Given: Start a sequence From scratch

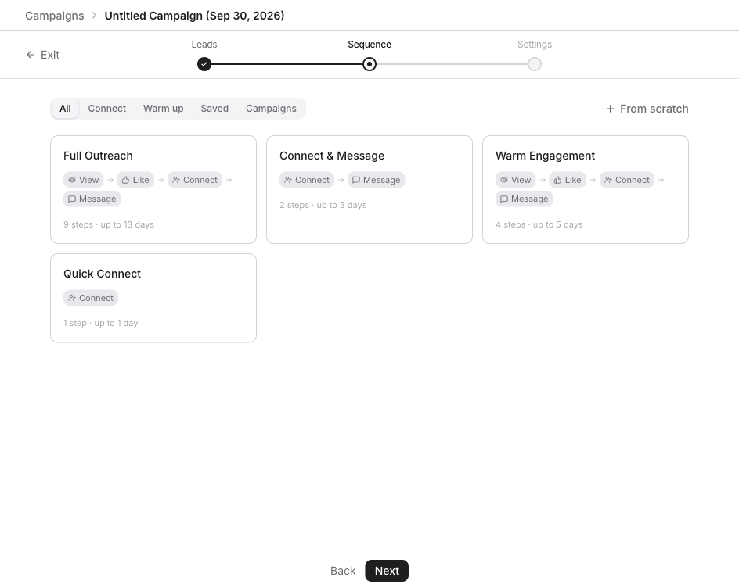Looking at the screenshot, I should (647, 109).
